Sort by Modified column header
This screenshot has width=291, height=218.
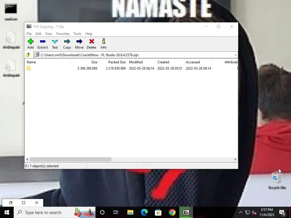[x=142, y=62]
